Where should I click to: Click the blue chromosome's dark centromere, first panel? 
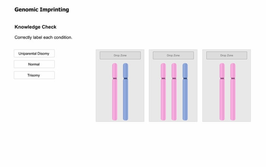(x=125, y=78)
